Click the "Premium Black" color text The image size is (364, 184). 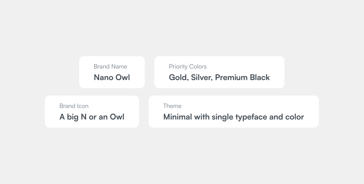[242, 77]
